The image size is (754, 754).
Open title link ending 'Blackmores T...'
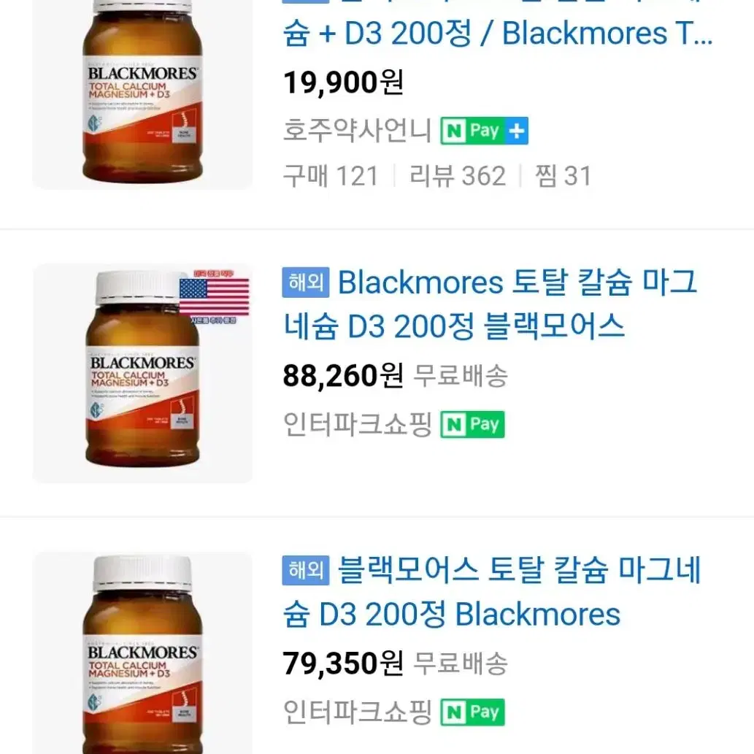(498, 23)
